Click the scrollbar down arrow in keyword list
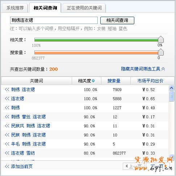The width and height of the screenshot is (176, 176). click(x=172, y=157)
